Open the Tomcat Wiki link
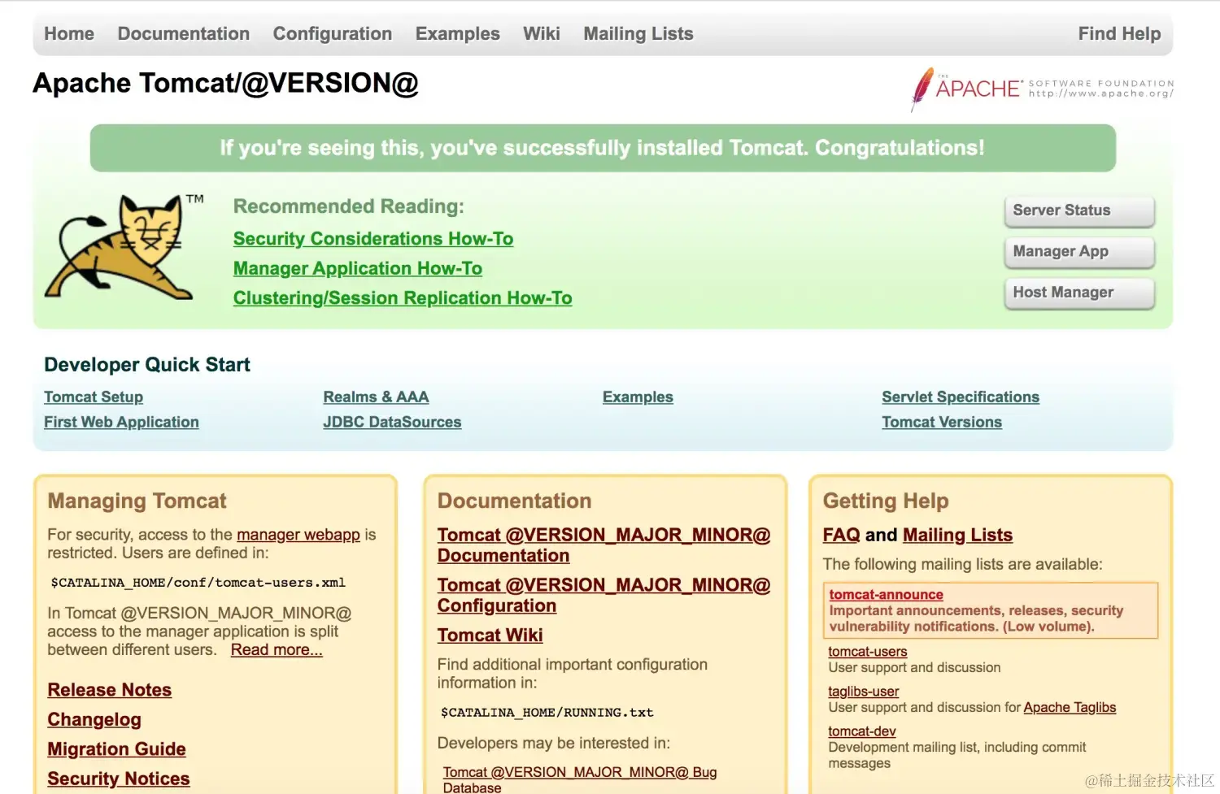This screenshot has height=794, width=1220. coord(490,636)
